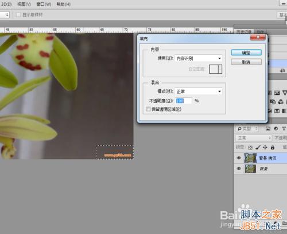Hide the 背景 拷贝 layer via eye icon
This screenshot has width=287, height=234.
pos(239,158)
